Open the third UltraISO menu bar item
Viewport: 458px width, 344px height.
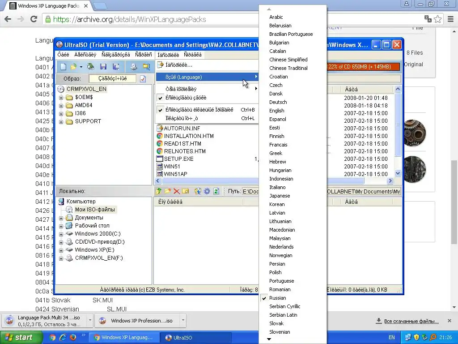[116, 55]
